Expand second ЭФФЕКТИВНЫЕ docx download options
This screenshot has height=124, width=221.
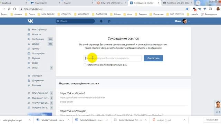[107, 120]
